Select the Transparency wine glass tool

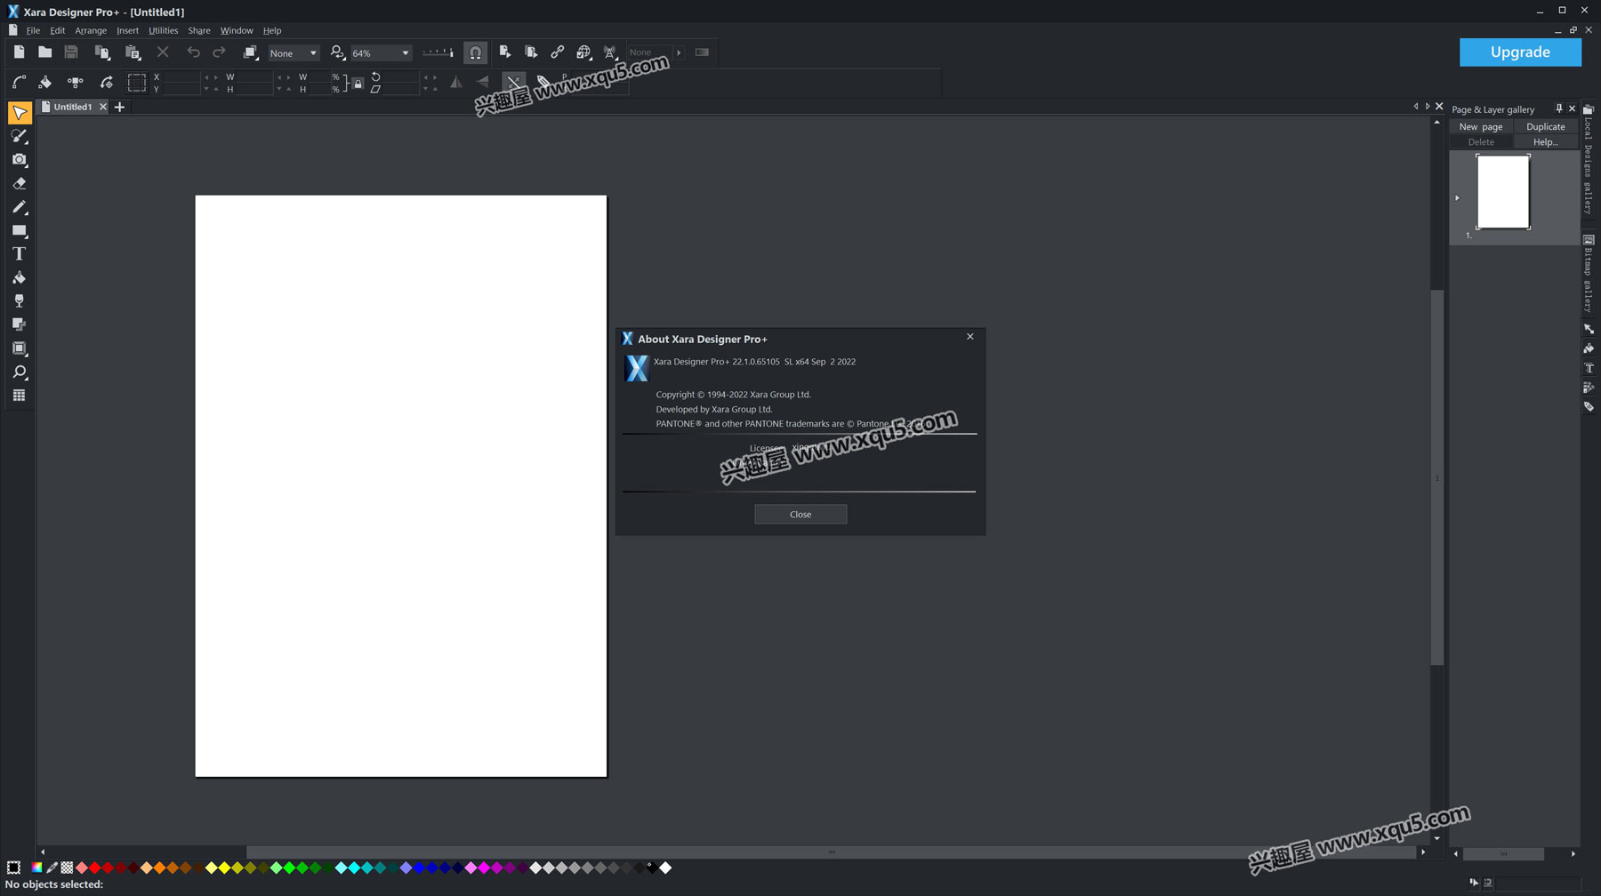coord(20,301)
